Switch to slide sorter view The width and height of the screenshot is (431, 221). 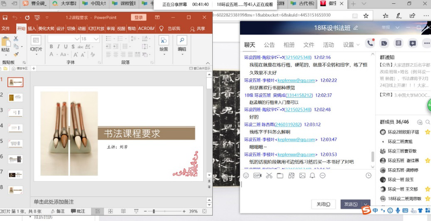click(x=110, y=211)
